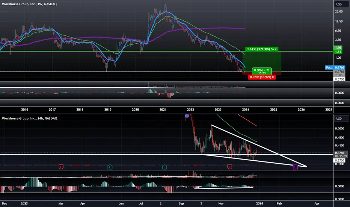Click the purple upcoming earnings E marker
Viewport: 350px width, 207px height.
point(295,167)
